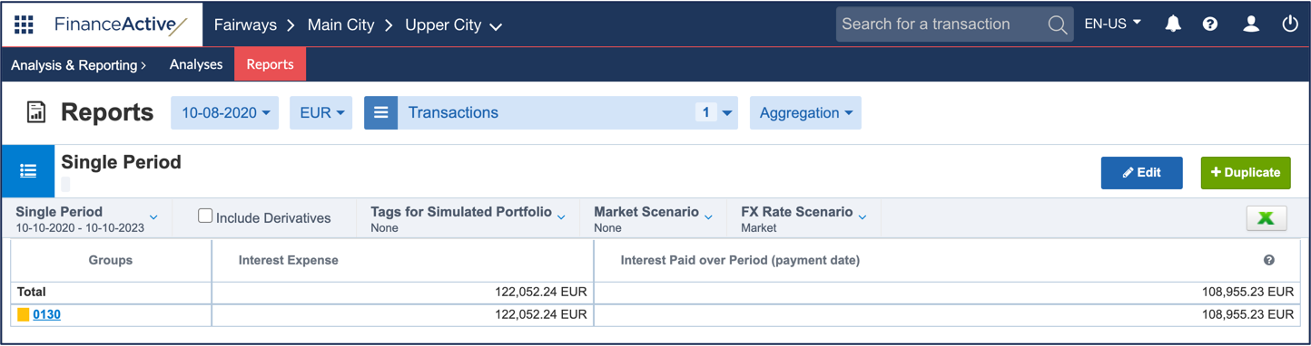Open the help question mark icon
1311x346 pixels.
click(x=1210, y=24)
